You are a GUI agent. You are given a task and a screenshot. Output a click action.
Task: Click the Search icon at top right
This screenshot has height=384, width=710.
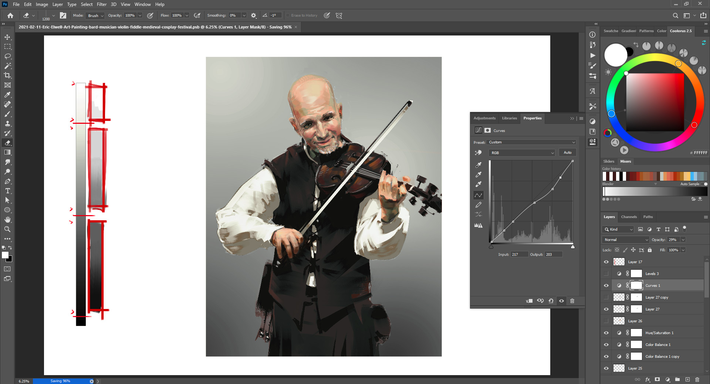[676, 16]
